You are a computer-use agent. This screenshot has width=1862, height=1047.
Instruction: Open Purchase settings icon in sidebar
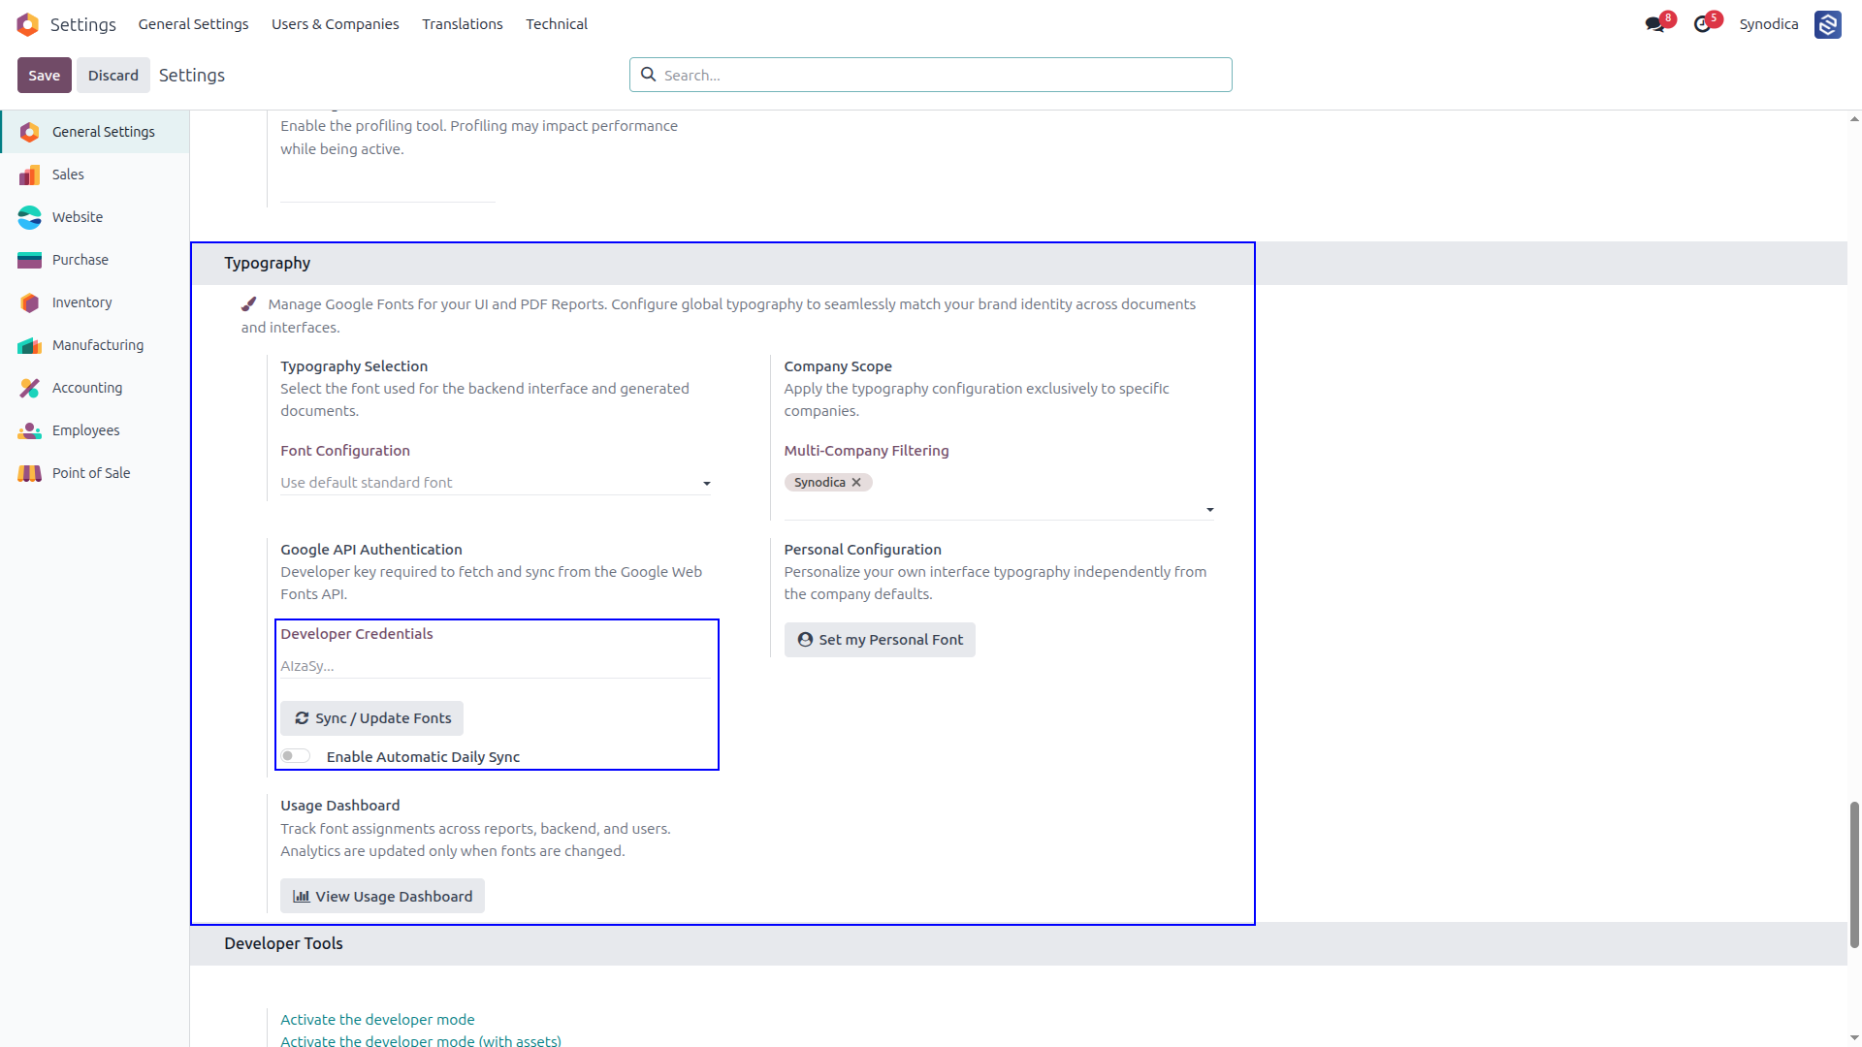coord(30,260)
